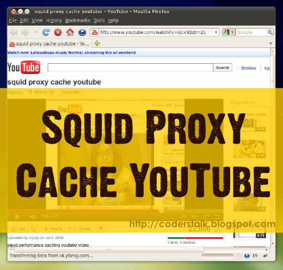Screen dimensions: 283x270
Task: Mute the video with the volume icon
Action: (33, 217)
